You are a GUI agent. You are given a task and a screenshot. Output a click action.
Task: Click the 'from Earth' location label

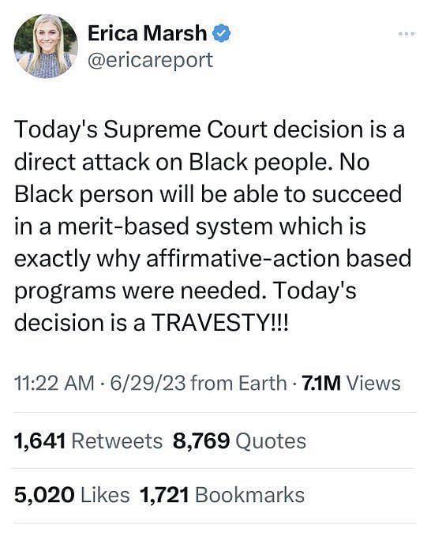pos(238,383)
